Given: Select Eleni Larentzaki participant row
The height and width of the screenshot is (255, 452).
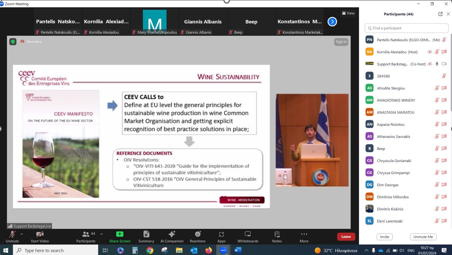Looking at the screenshot, I should tap(407, 221).
